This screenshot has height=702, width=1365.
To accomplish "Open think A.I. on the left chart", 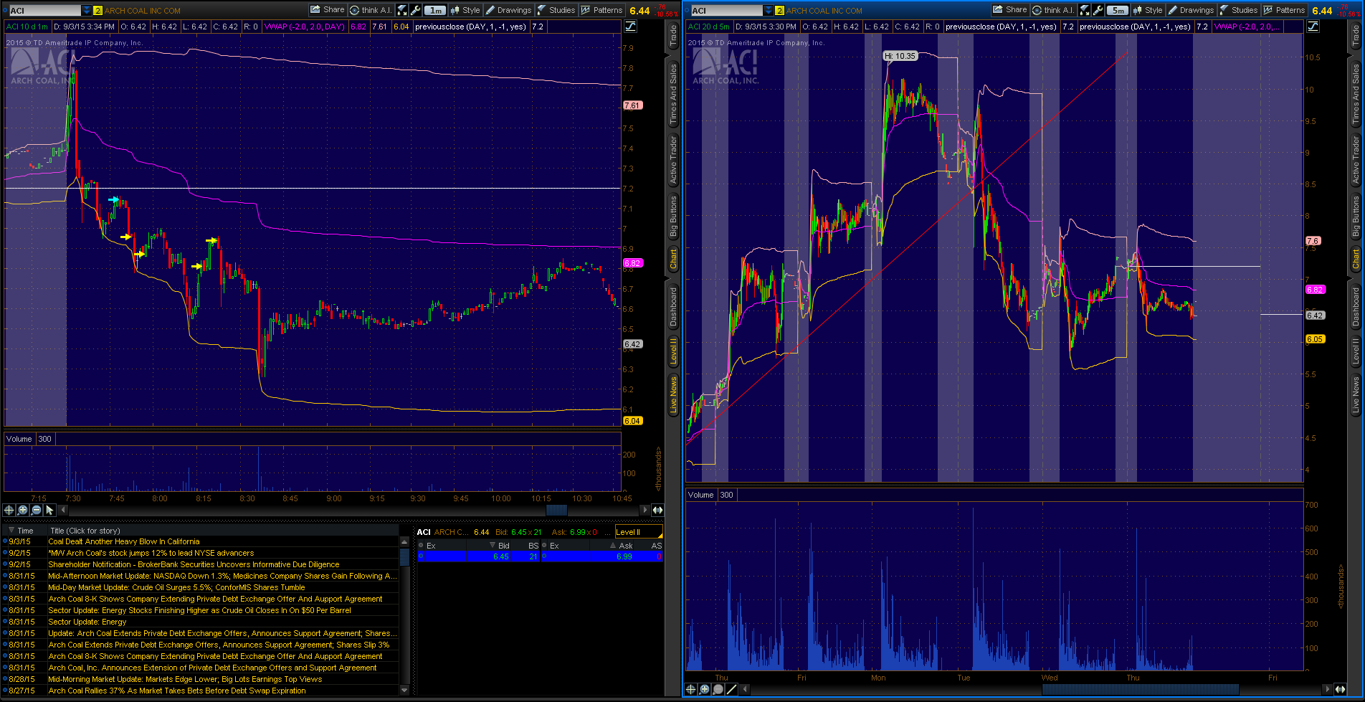I will [371, 10].
